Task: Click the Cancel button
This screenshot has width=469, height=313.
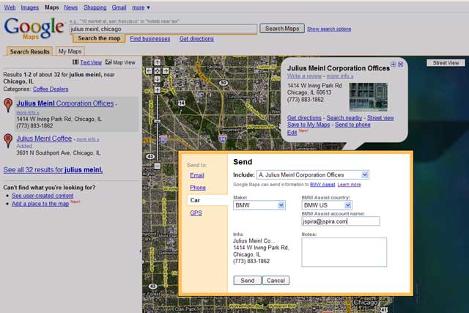Action: (x=276, y=281)
